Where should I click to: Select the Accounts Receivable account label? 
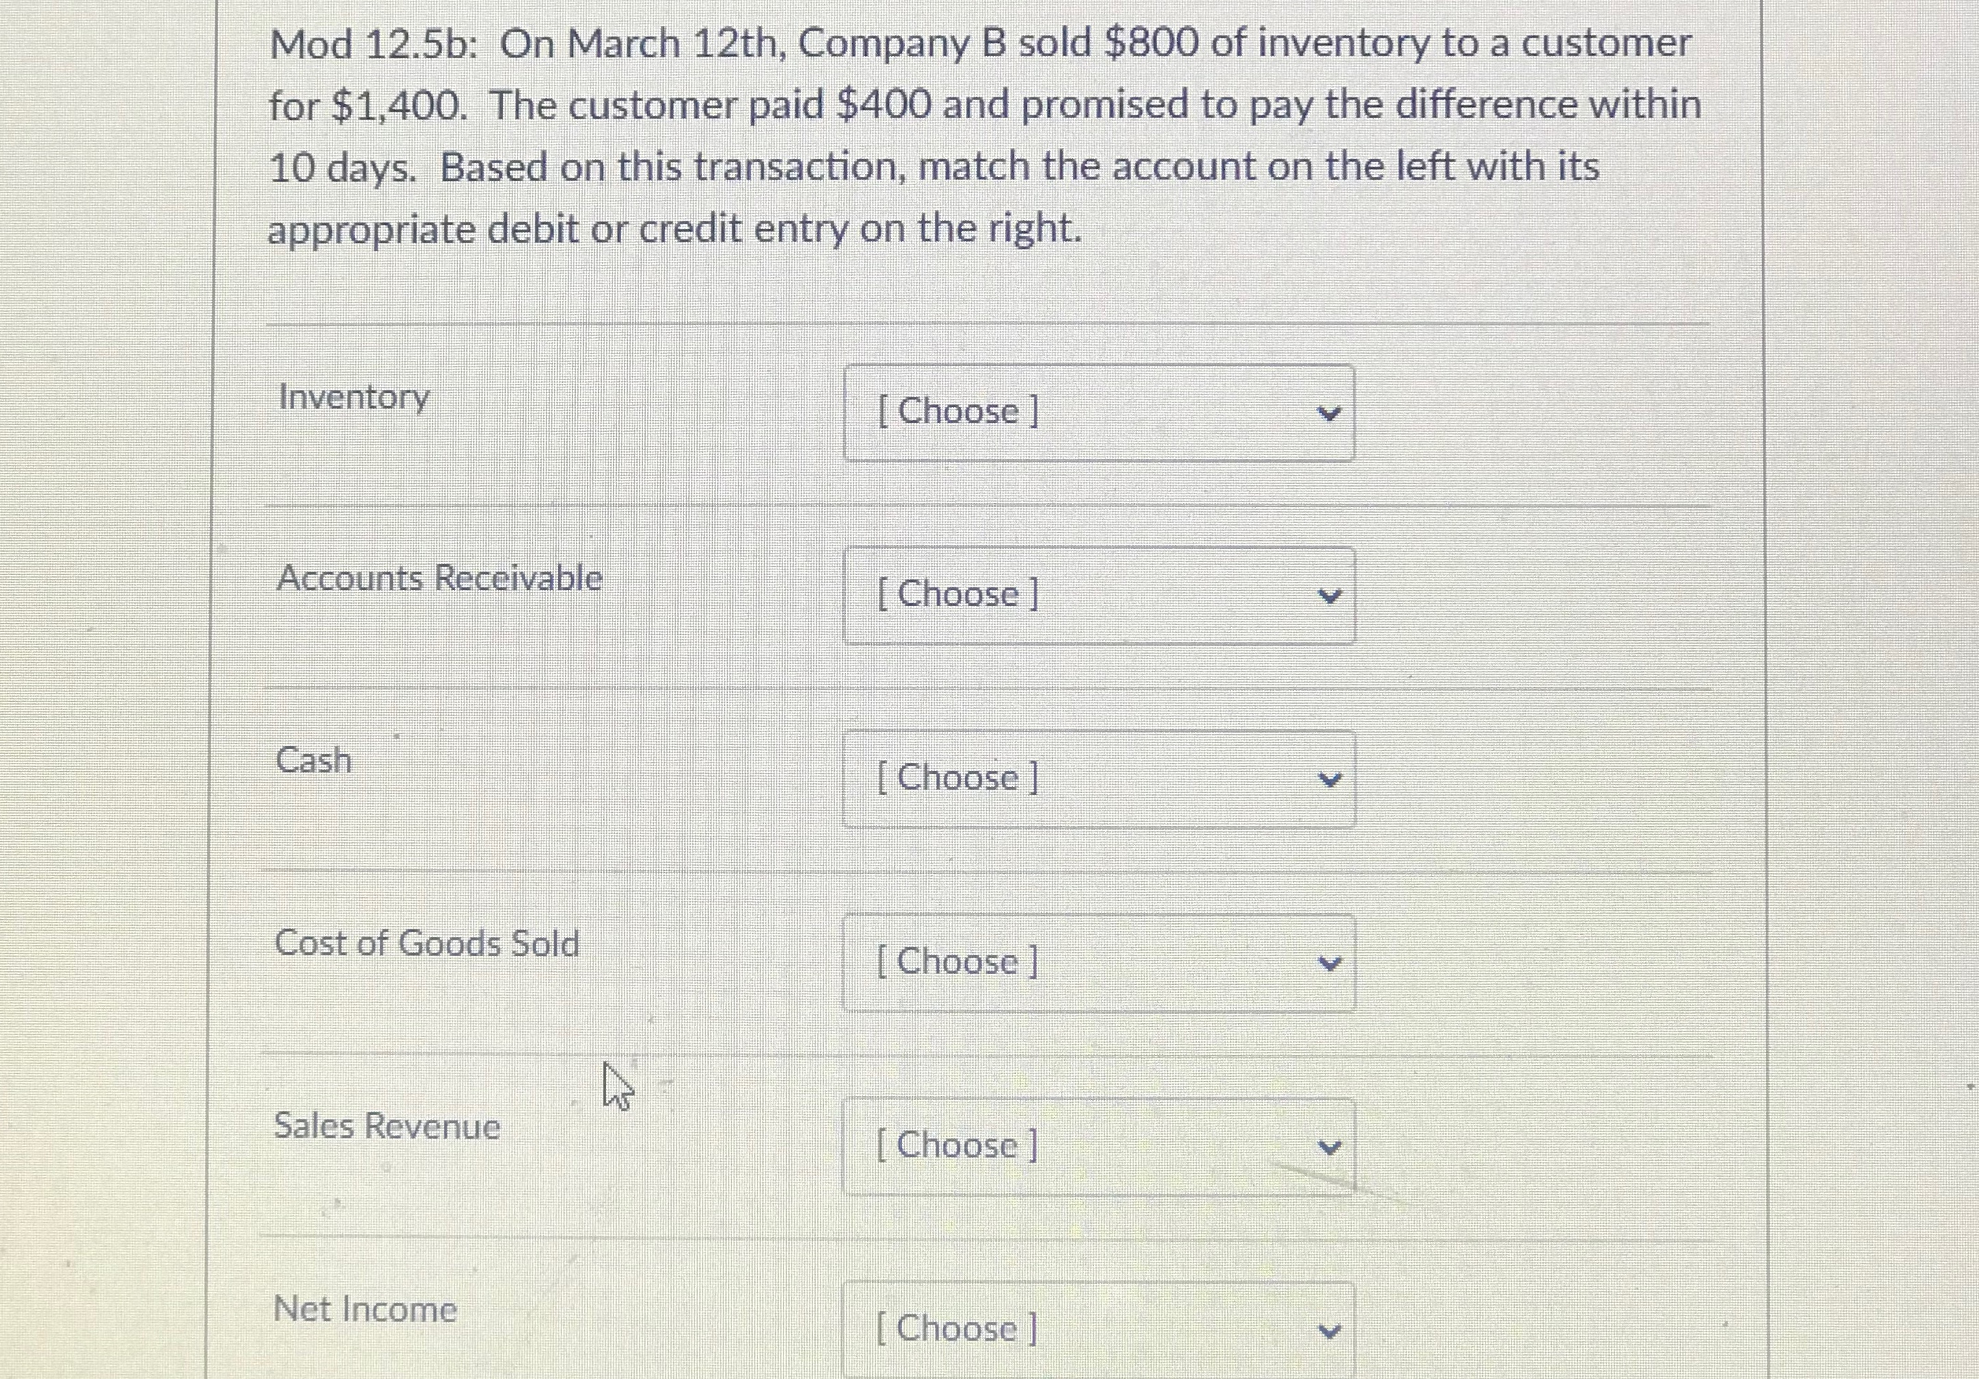pyautogui.click(x=439, y=579)
